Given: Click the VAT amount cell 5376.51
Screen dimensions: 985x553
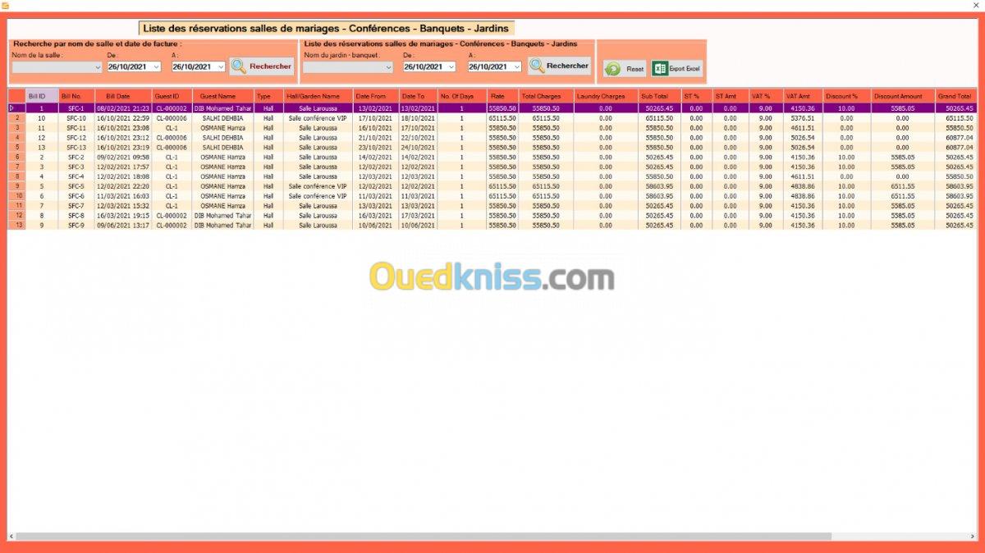Looking at the screenshot, I should [x=802, y=118].
